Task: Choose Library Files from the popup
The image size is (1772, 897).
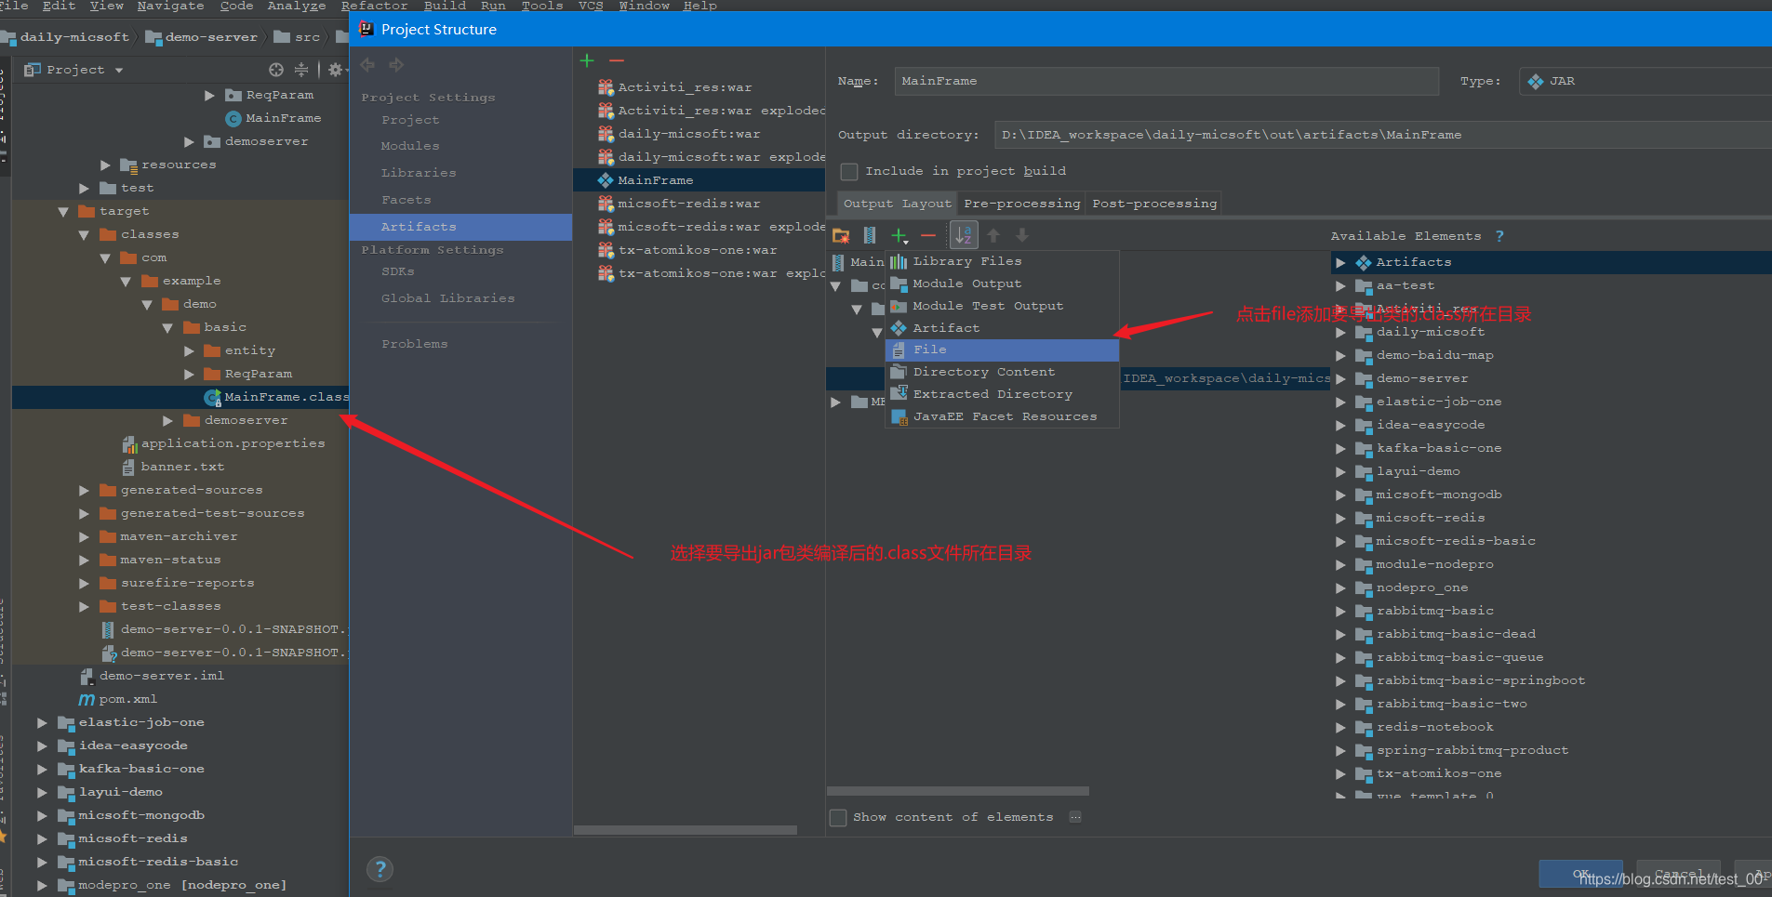Action: (x=1002, y=261)
